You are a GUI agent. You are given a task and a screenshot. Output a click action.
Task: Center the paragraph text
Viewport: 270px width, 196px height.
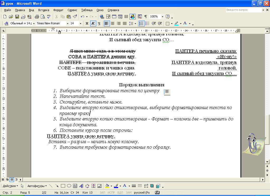pyautogui.click(x=113, y=23)
